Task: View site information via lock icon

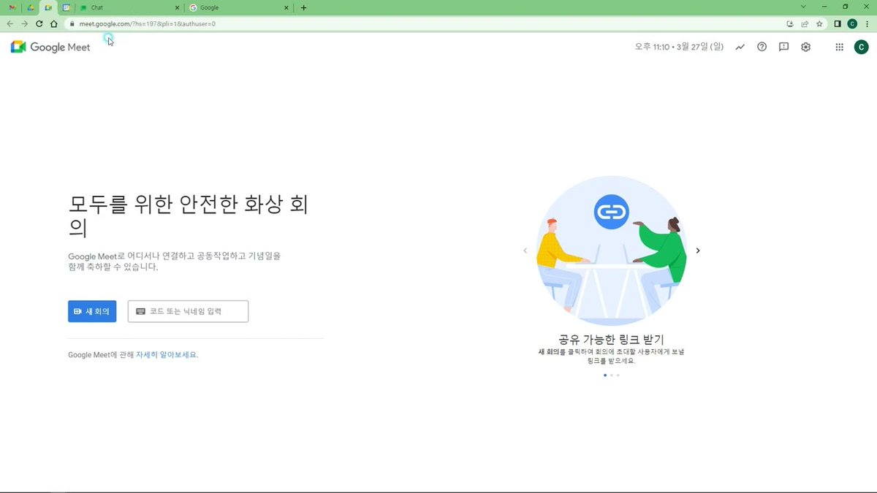Action: (x=72, y=23)
